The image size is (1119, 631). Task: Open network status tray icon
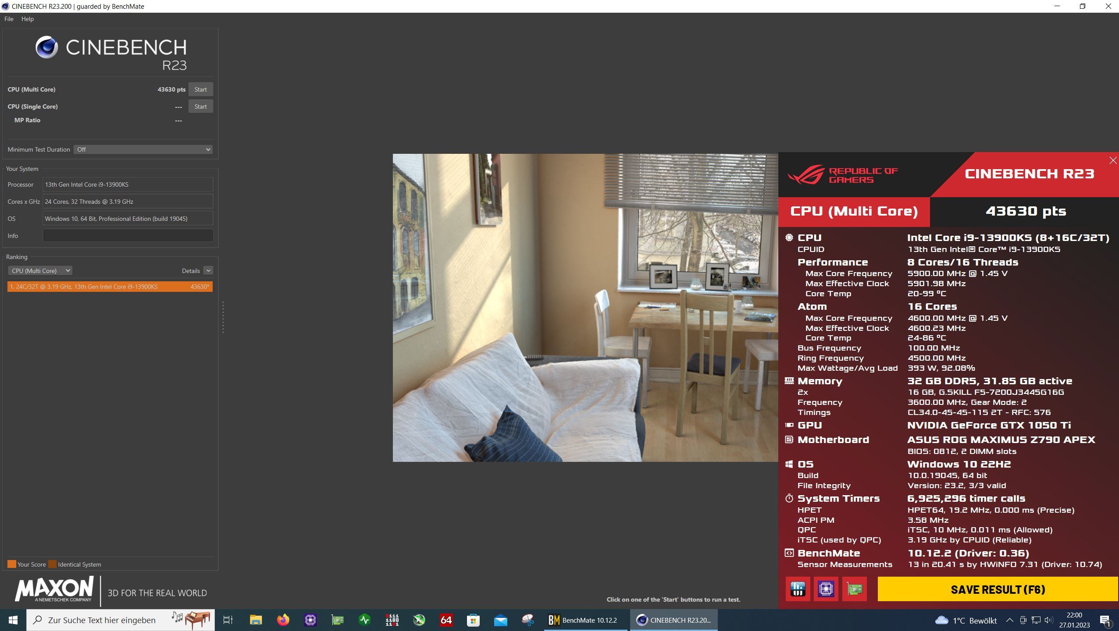(x=1036, y=620)
